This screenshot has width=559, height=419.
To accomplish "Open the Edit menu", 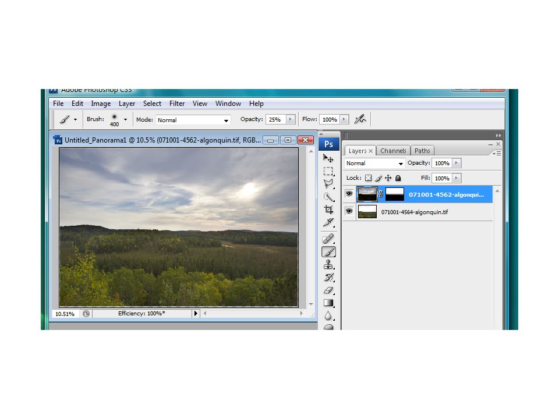I will click(x=77, y=104).
